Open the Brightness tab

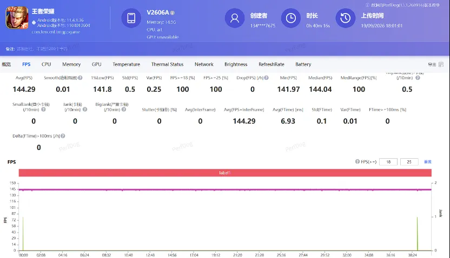pos(236,64)
